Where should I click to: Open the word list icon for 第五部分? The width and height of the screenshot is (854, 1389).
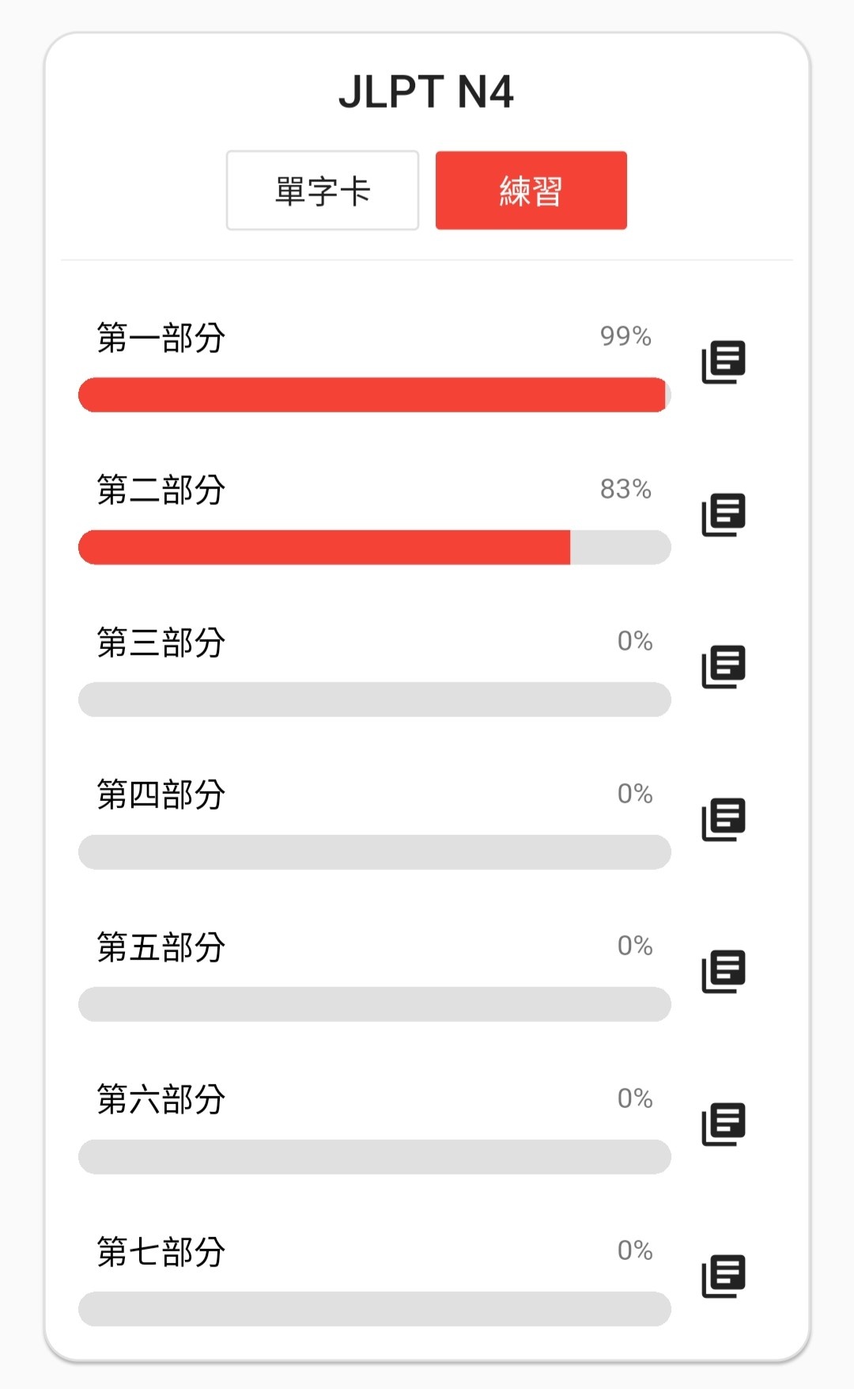point(724,971)
